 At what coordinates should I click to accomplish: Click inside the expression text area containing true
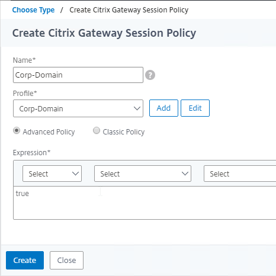click(145, 203)
